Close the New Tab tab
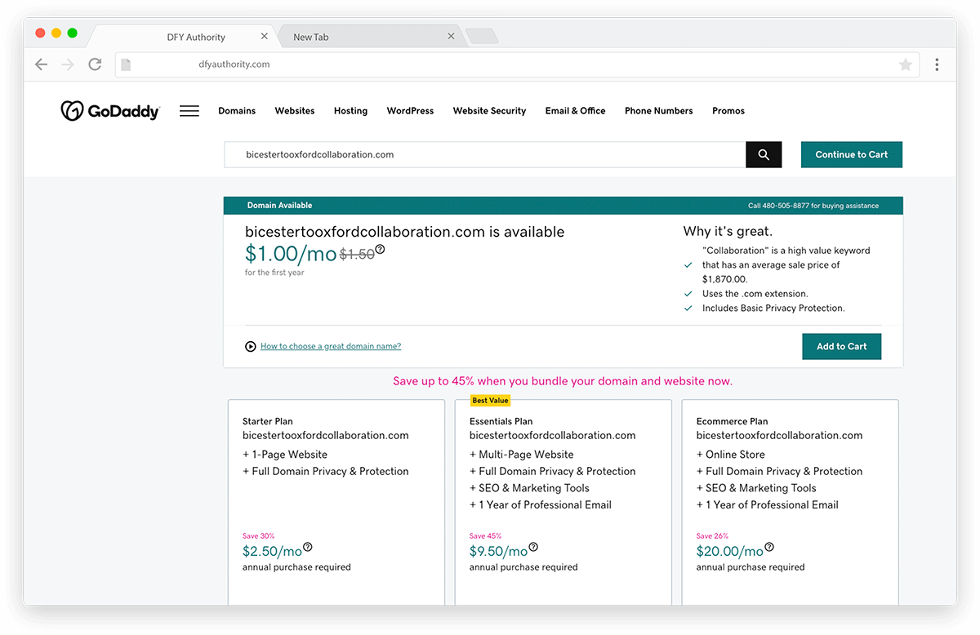This screenshot has width=980, height=635. 452,37
